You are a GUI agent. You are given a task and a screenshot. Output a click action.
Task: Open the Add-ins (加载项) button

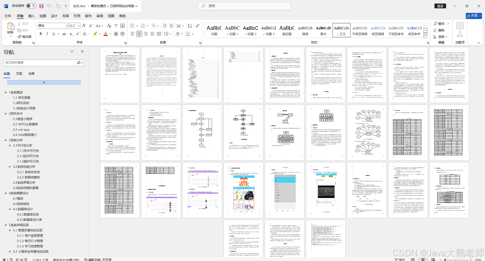(x=460, y=30)
